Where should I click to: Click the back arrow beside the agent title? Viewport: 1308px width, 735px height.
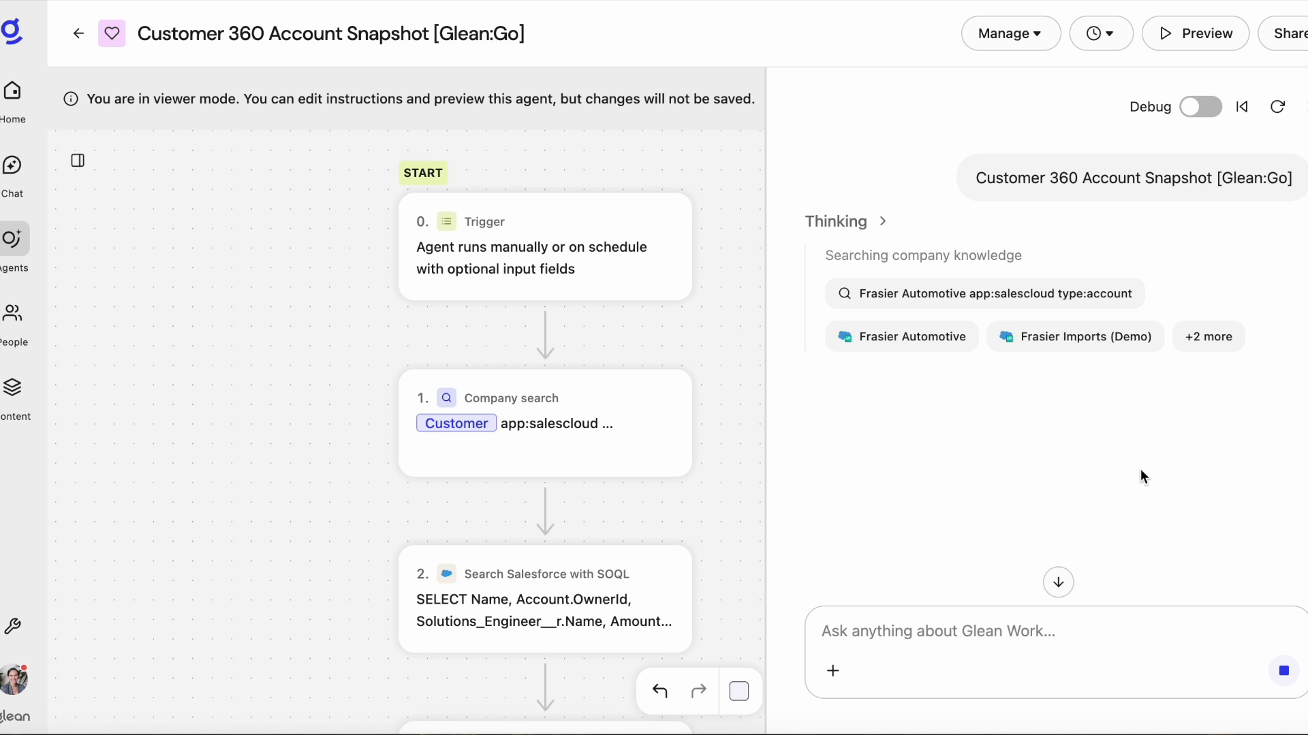pos(78,33)
